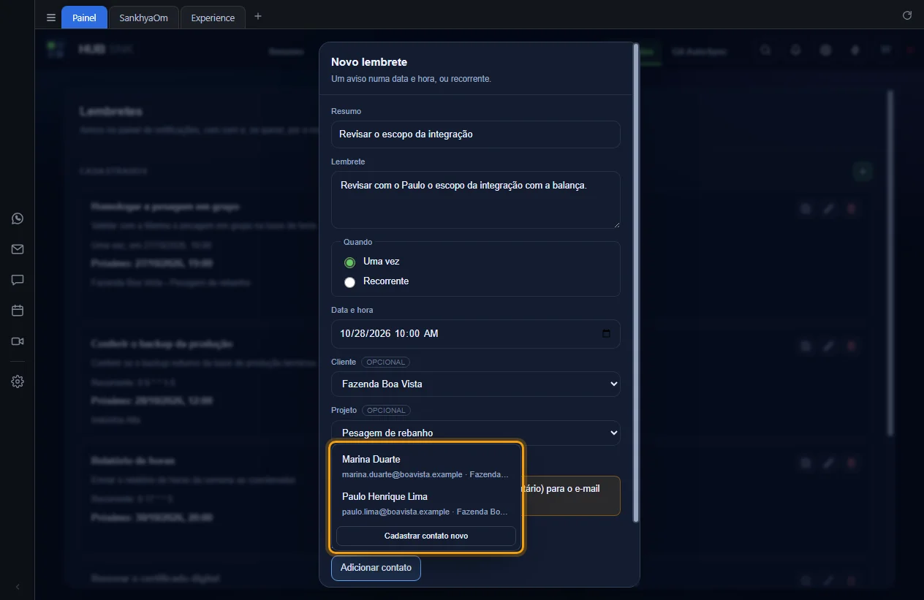The width and height of the screenshot is (924, 600).
Task: Add a new tab with the plus icon
Action: pyautogui.click(x=257, y=17)
